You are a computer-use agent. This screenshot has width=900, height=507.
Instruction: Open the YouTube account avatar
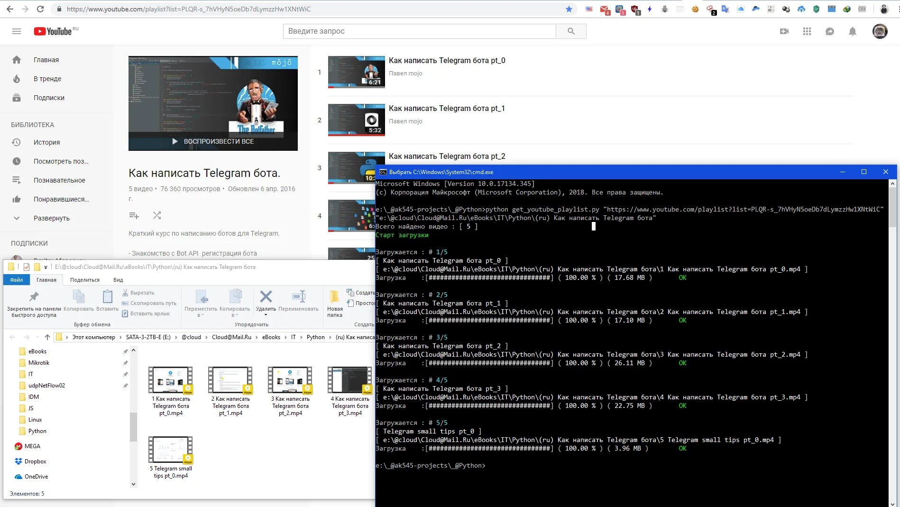pyautogui.click(x=880, y=31)
